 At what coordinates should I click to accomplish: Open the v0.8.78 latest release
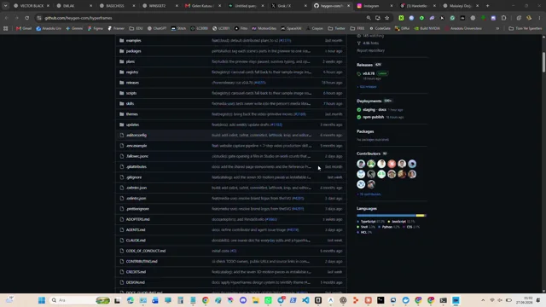pos(369,74)
